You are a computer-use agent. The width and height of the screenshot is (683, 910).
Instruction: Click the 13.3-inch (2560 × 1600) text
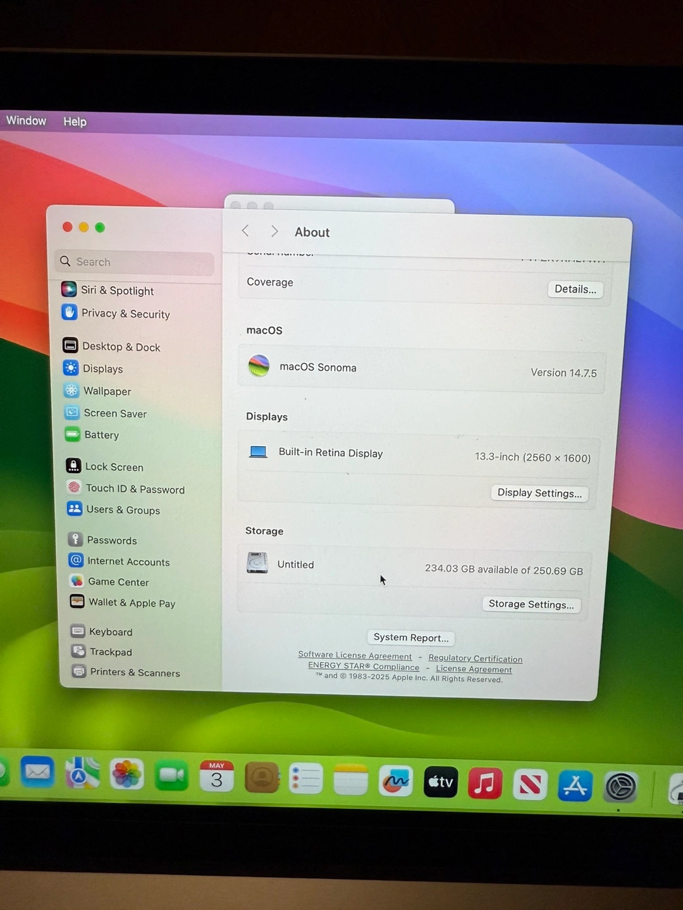(532, 457)
